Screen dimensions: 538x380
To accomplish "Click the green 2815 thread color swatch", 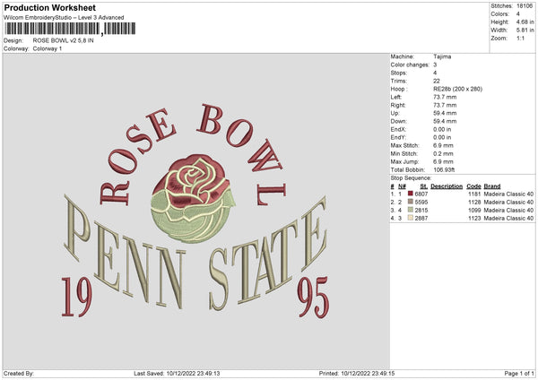I will pos(411,210).
